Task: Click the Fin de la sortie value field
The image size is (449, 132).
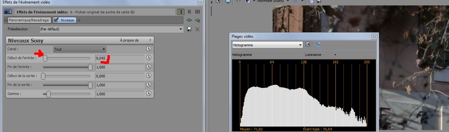Action: [120, 85]
